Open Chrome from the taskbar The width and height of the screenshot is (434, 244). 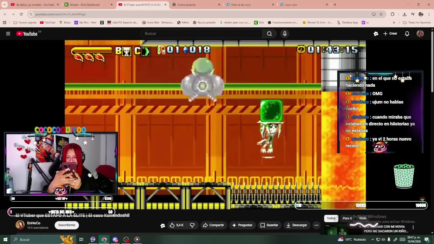(x=104, y=240)
